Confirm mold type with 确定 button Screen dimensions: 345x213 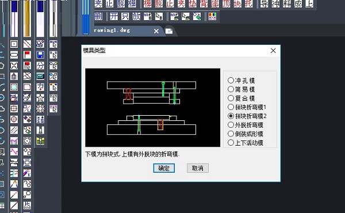click(x=164, y=168)
